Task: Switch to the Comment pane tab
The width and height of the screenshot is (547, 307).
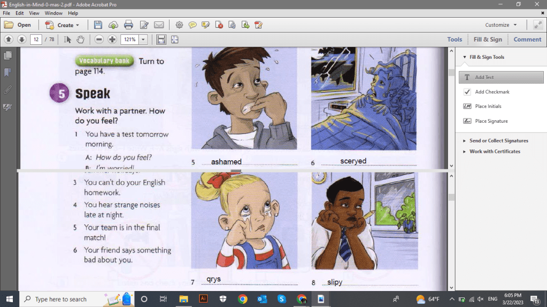Action: (x=527, y=40)
